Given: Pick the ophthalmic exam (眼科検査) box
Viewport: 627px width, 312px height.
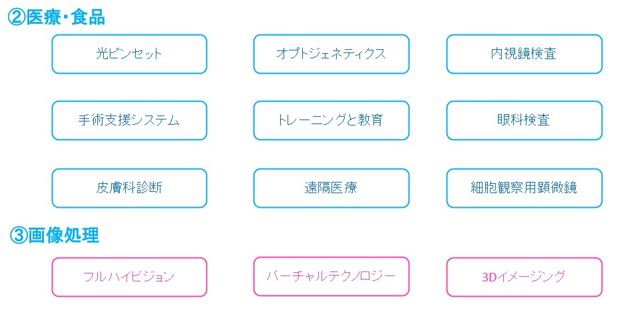Looking at the screenshot, I should click(524, 120).
